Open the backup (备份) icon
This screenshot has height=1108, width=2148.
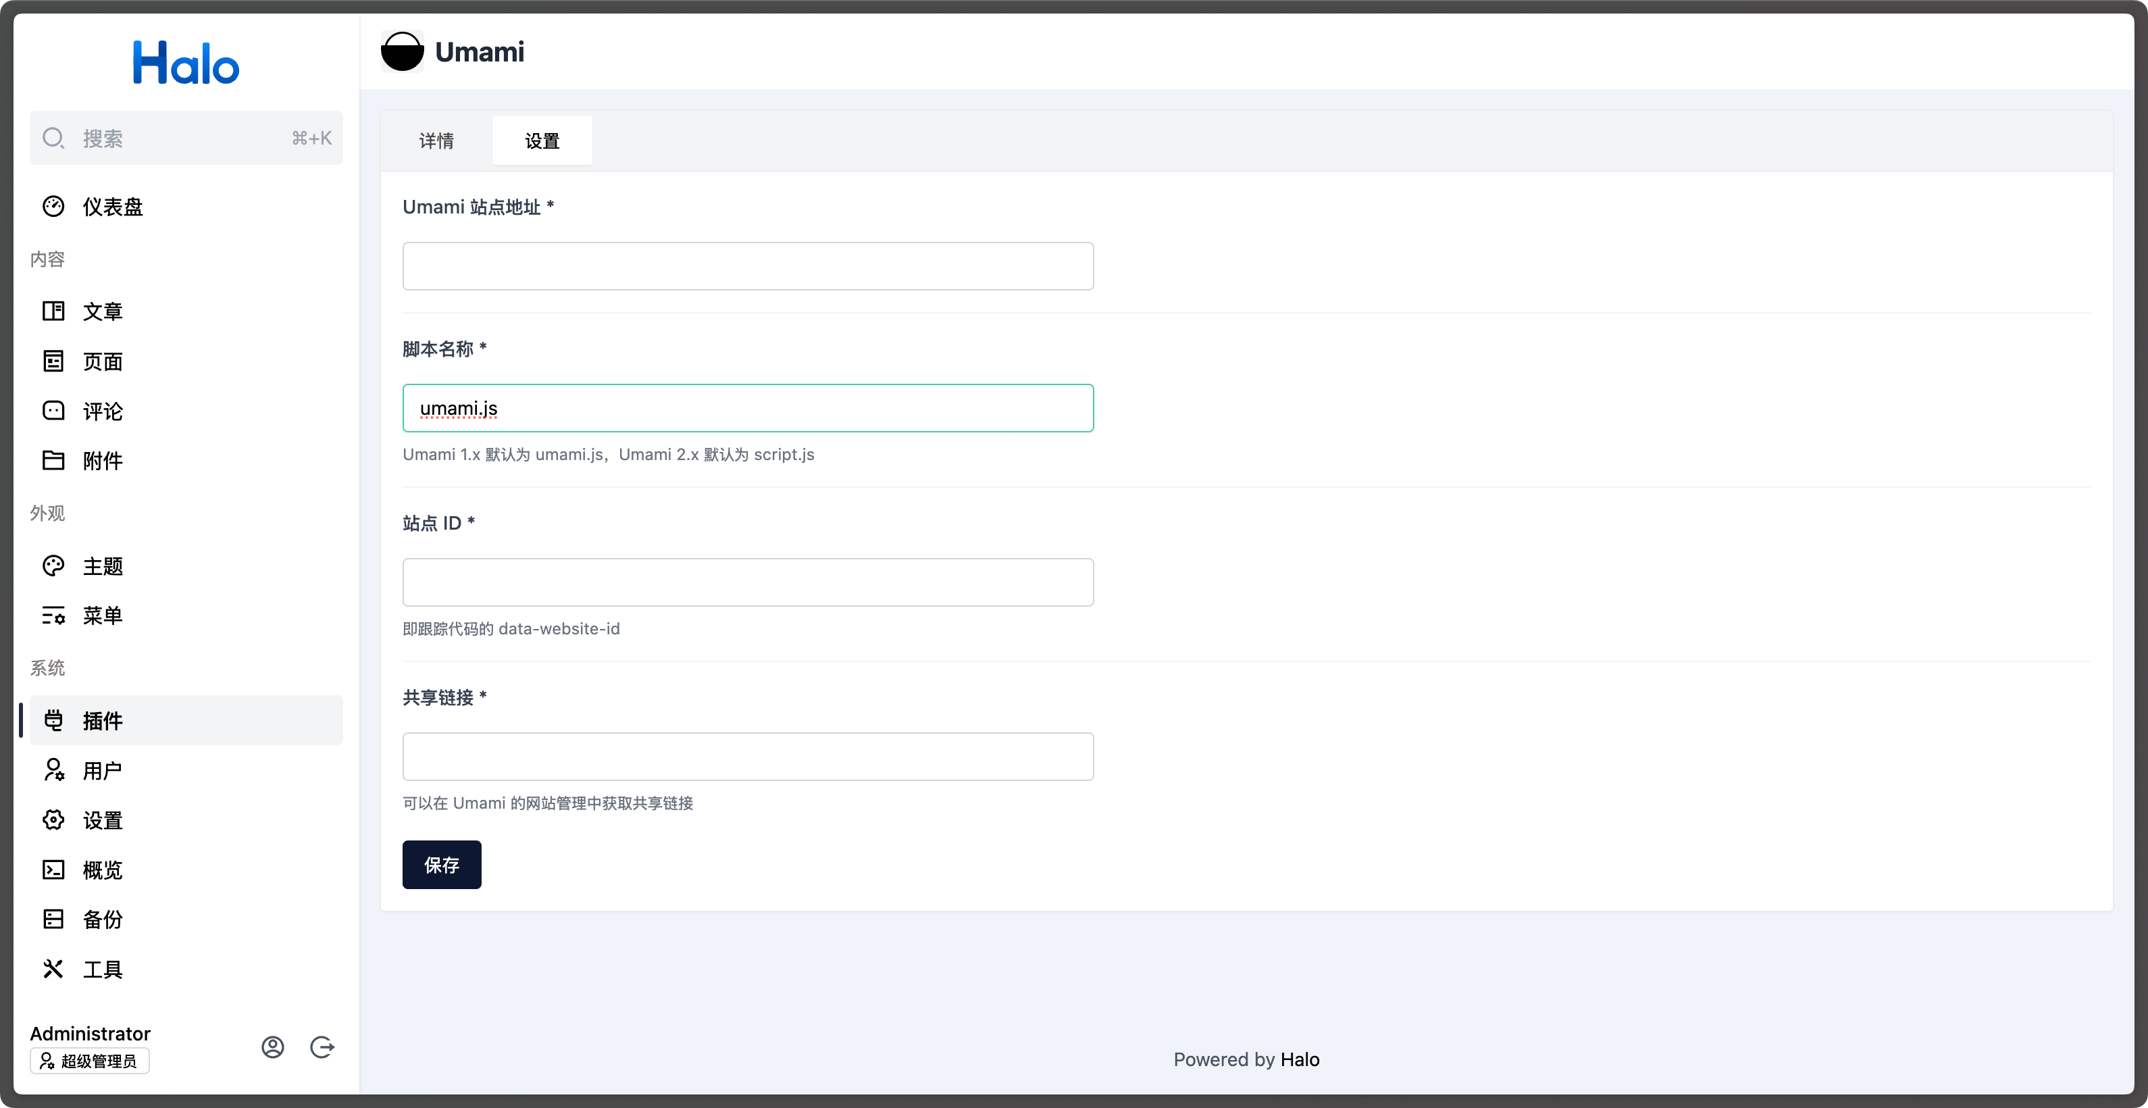click(53, 919)
